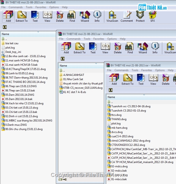
Task: Sort by Name column in front window
Action: [141, 97]
